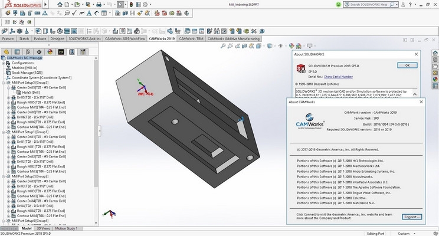Click OK in About SOLIDWORKS dialog
This screenshot has height=236, width=439.
(x=407, y=65)
